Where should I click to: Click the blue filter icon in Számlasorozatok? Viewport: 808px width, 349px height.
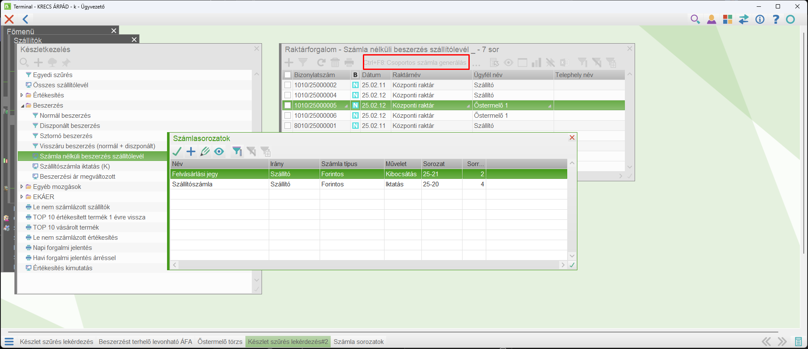click(x=237, y=151)
